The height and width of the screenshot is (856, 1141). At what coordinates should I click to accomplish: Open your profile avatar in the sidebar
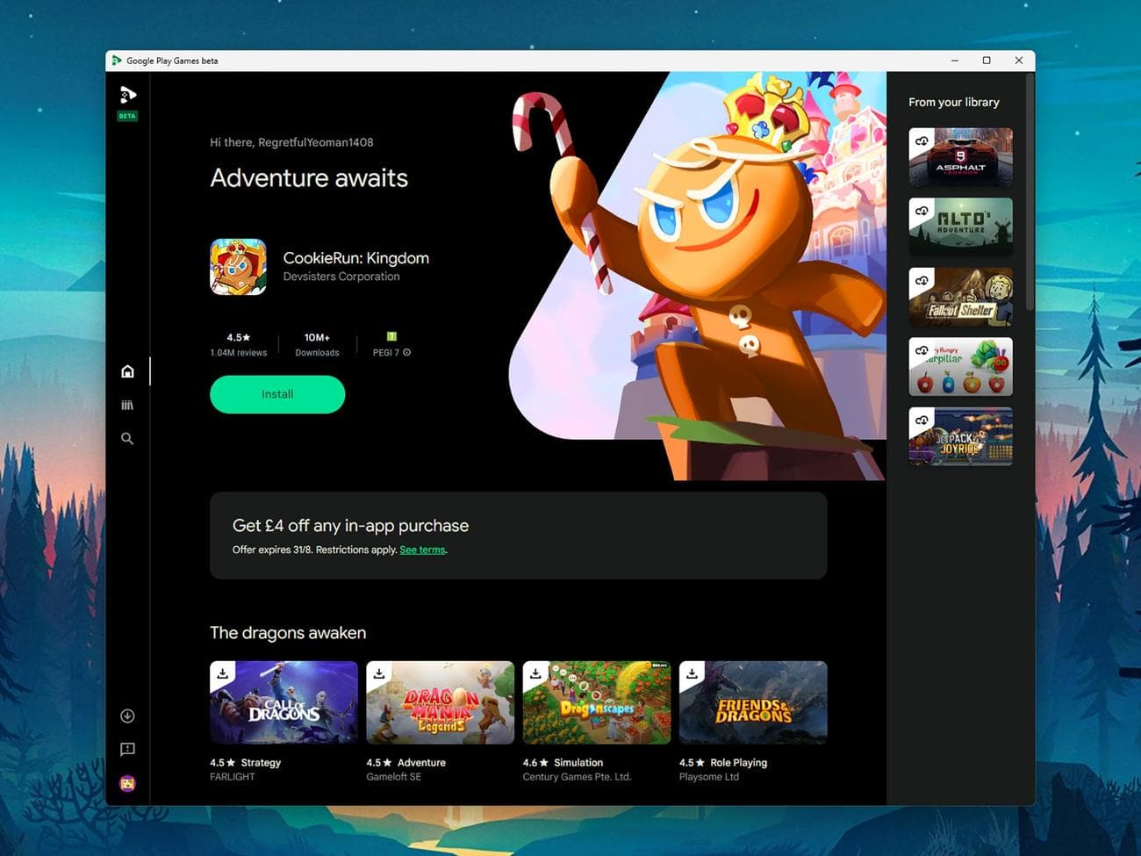[127, 783]
